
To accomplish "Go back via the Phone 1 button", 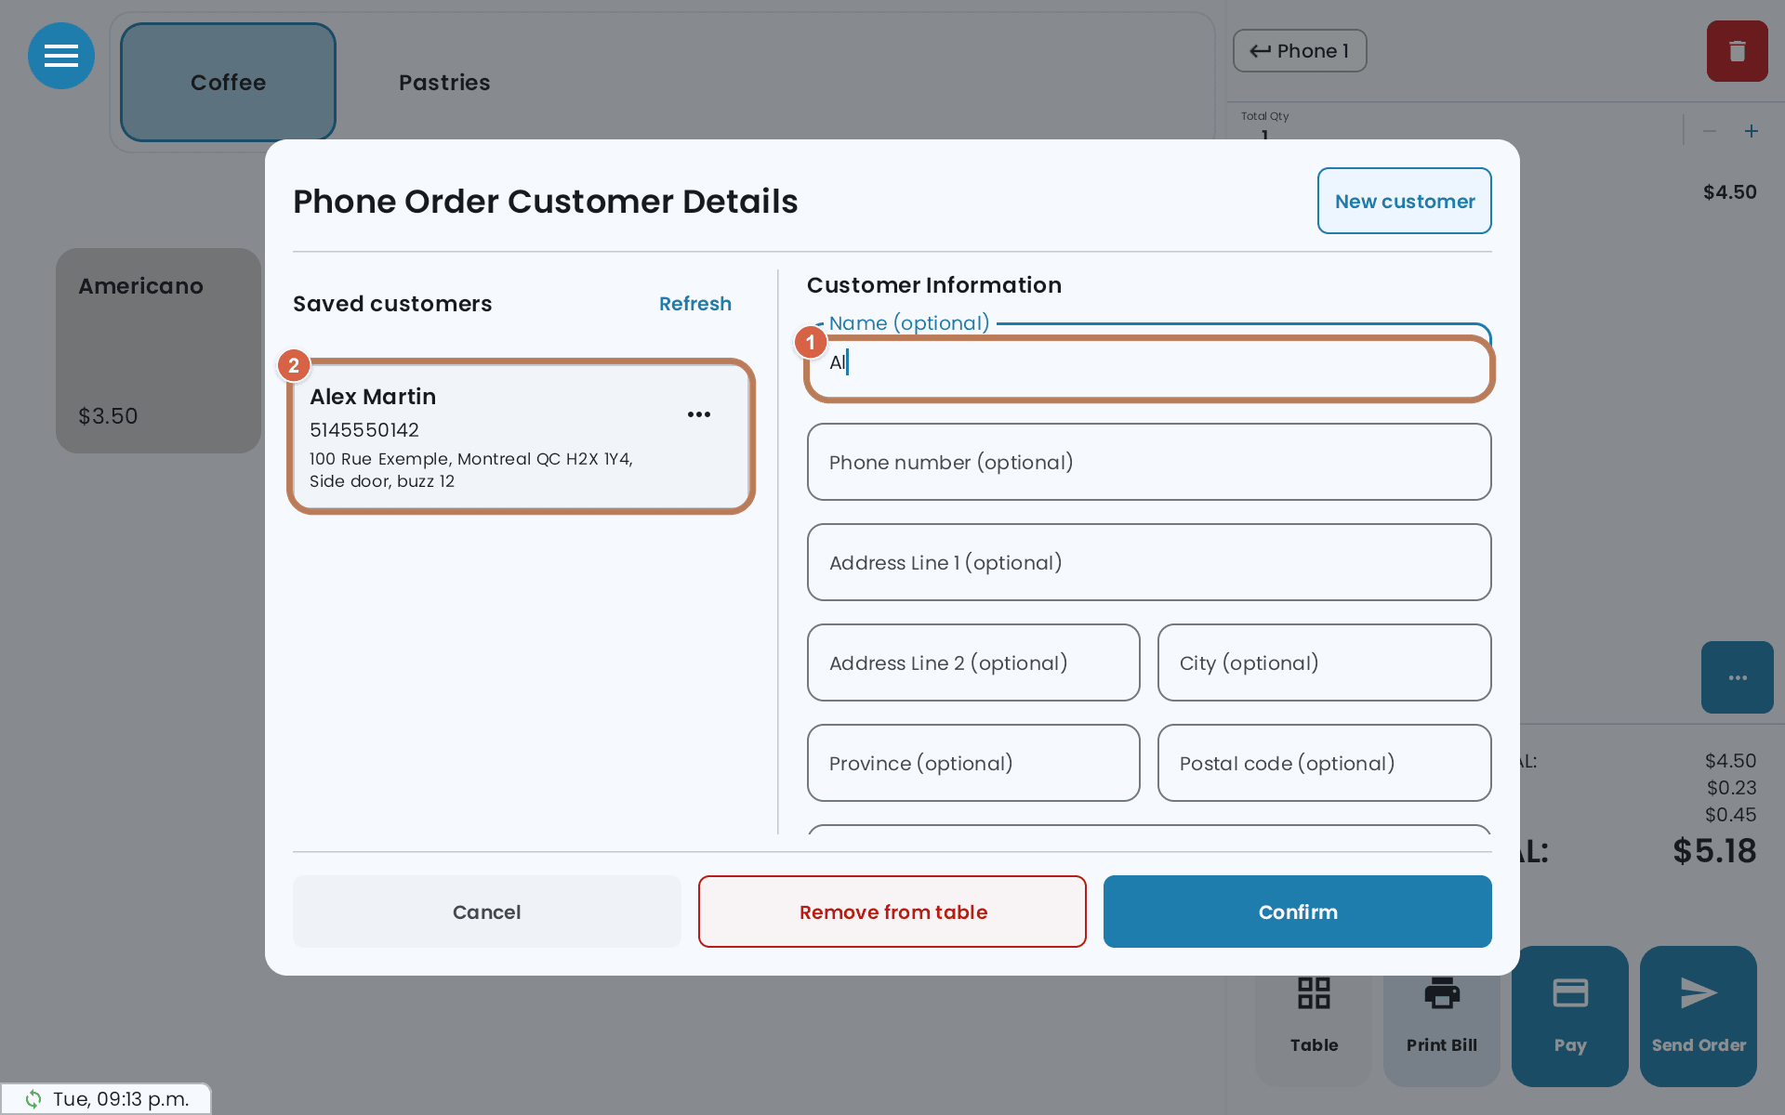I will click(x=1300, y=51).
